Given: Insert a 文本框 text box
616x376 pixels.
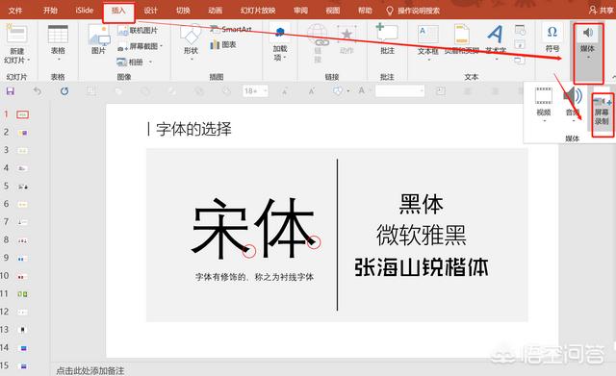Looking at the screenshot, I should 428,42.
